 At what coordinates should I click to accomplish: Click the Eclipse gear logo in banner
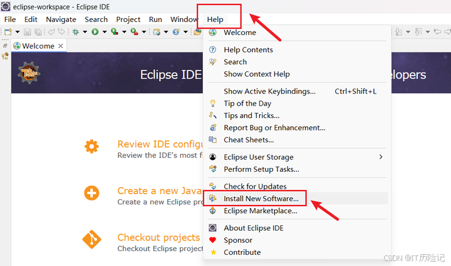29,73
